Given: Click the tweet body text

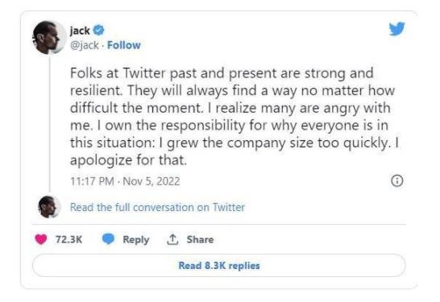Looking at the screenshot, I should (234, 117).
